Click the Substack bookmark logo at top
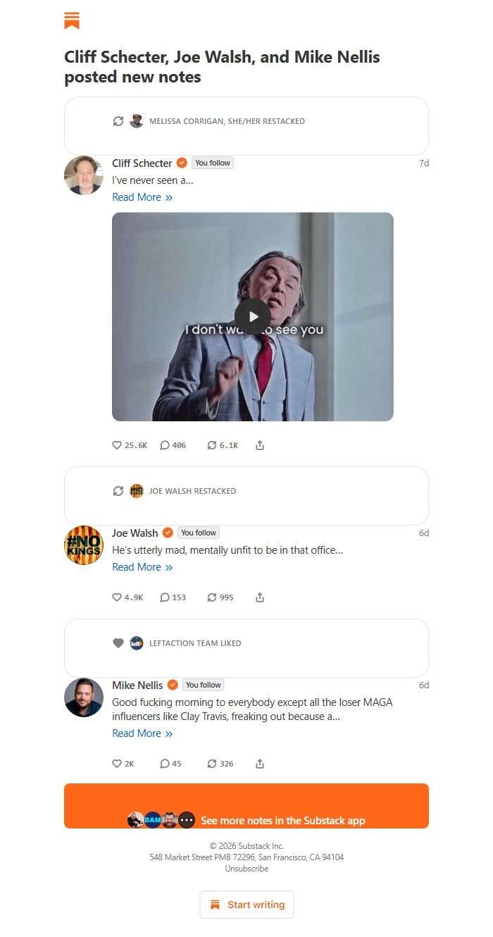The image size is (493, 937). point(72,20)
